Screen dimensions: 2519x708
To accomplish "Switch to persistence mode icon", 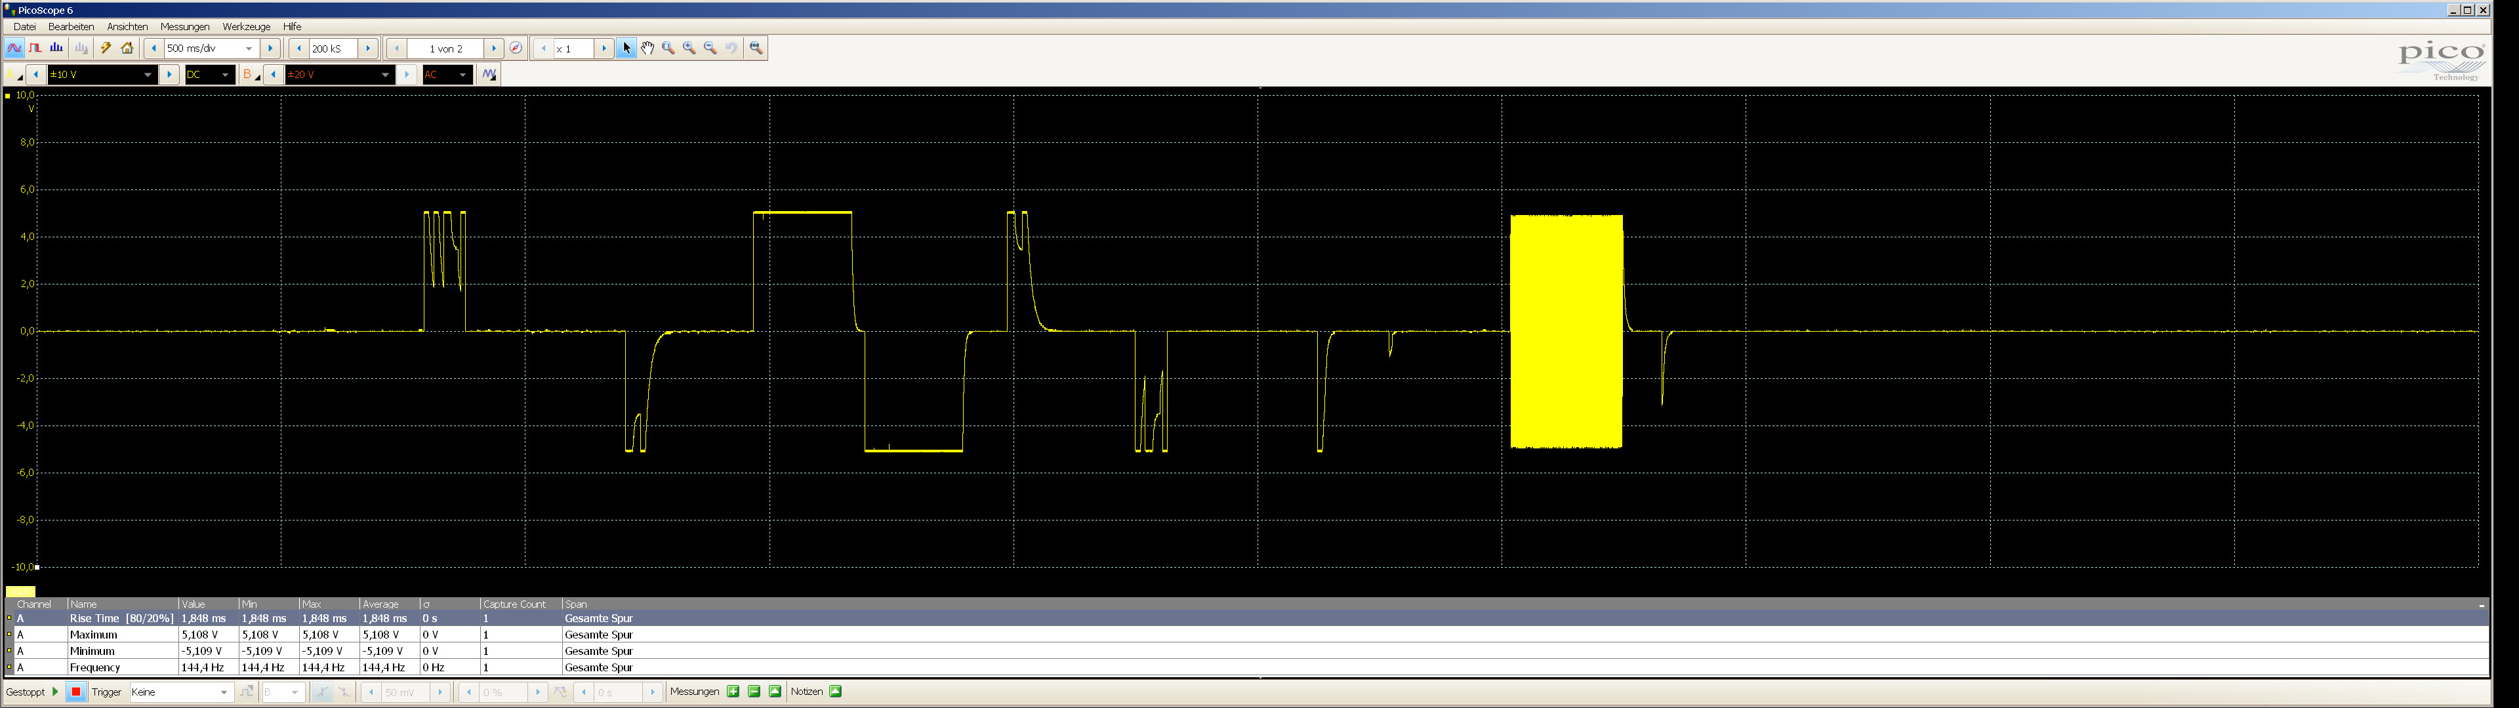I will [35, 48].
